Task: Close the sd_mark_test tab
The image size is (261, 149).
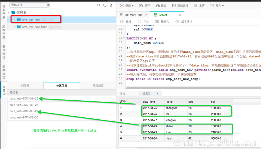Action: pos(146,15)
